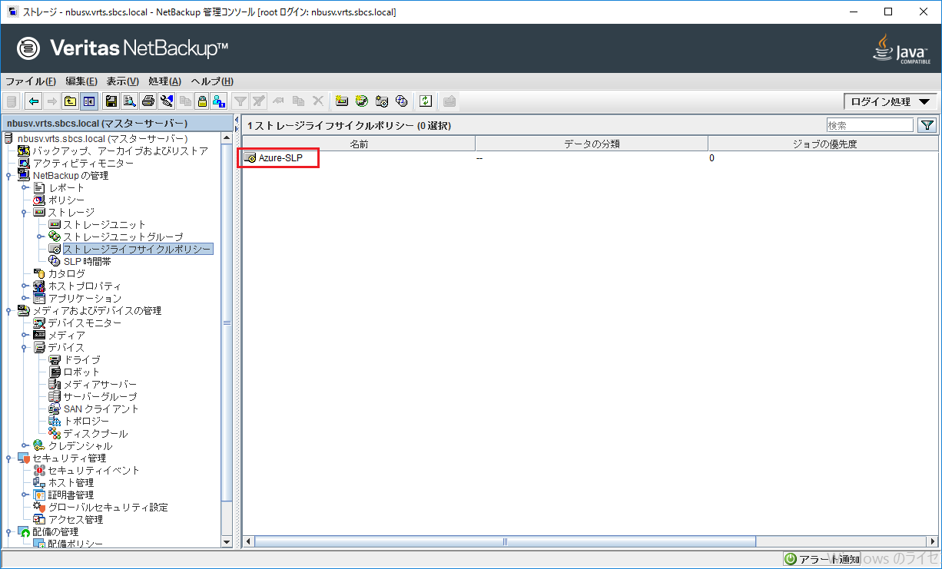Select ストレージユニット in the tree
This screenshot has height=569, width=942.
(104, 225)
